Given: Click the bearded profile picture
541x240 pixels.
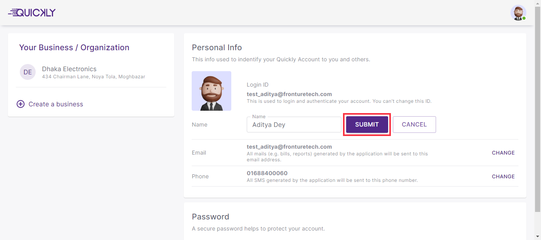Looking at the screenshot, I should (211, 91).
